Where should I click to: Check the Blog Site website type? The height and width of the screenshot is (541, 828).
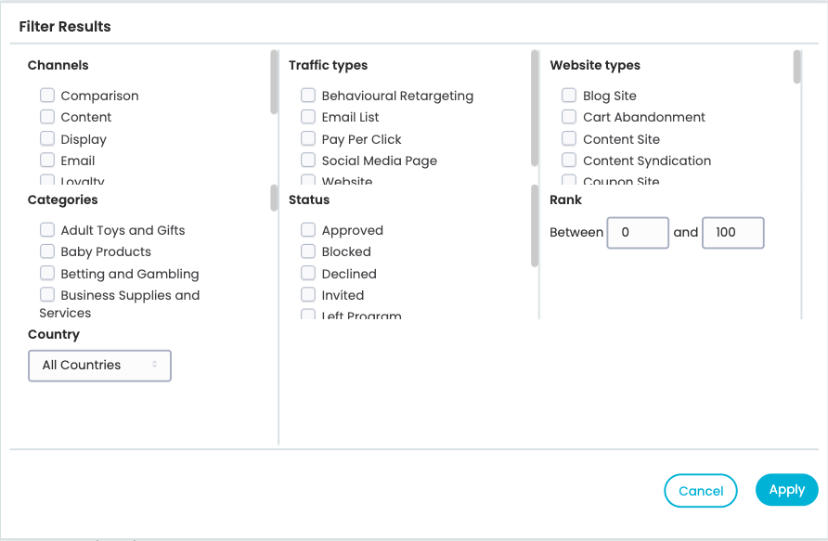coord(569,96)
